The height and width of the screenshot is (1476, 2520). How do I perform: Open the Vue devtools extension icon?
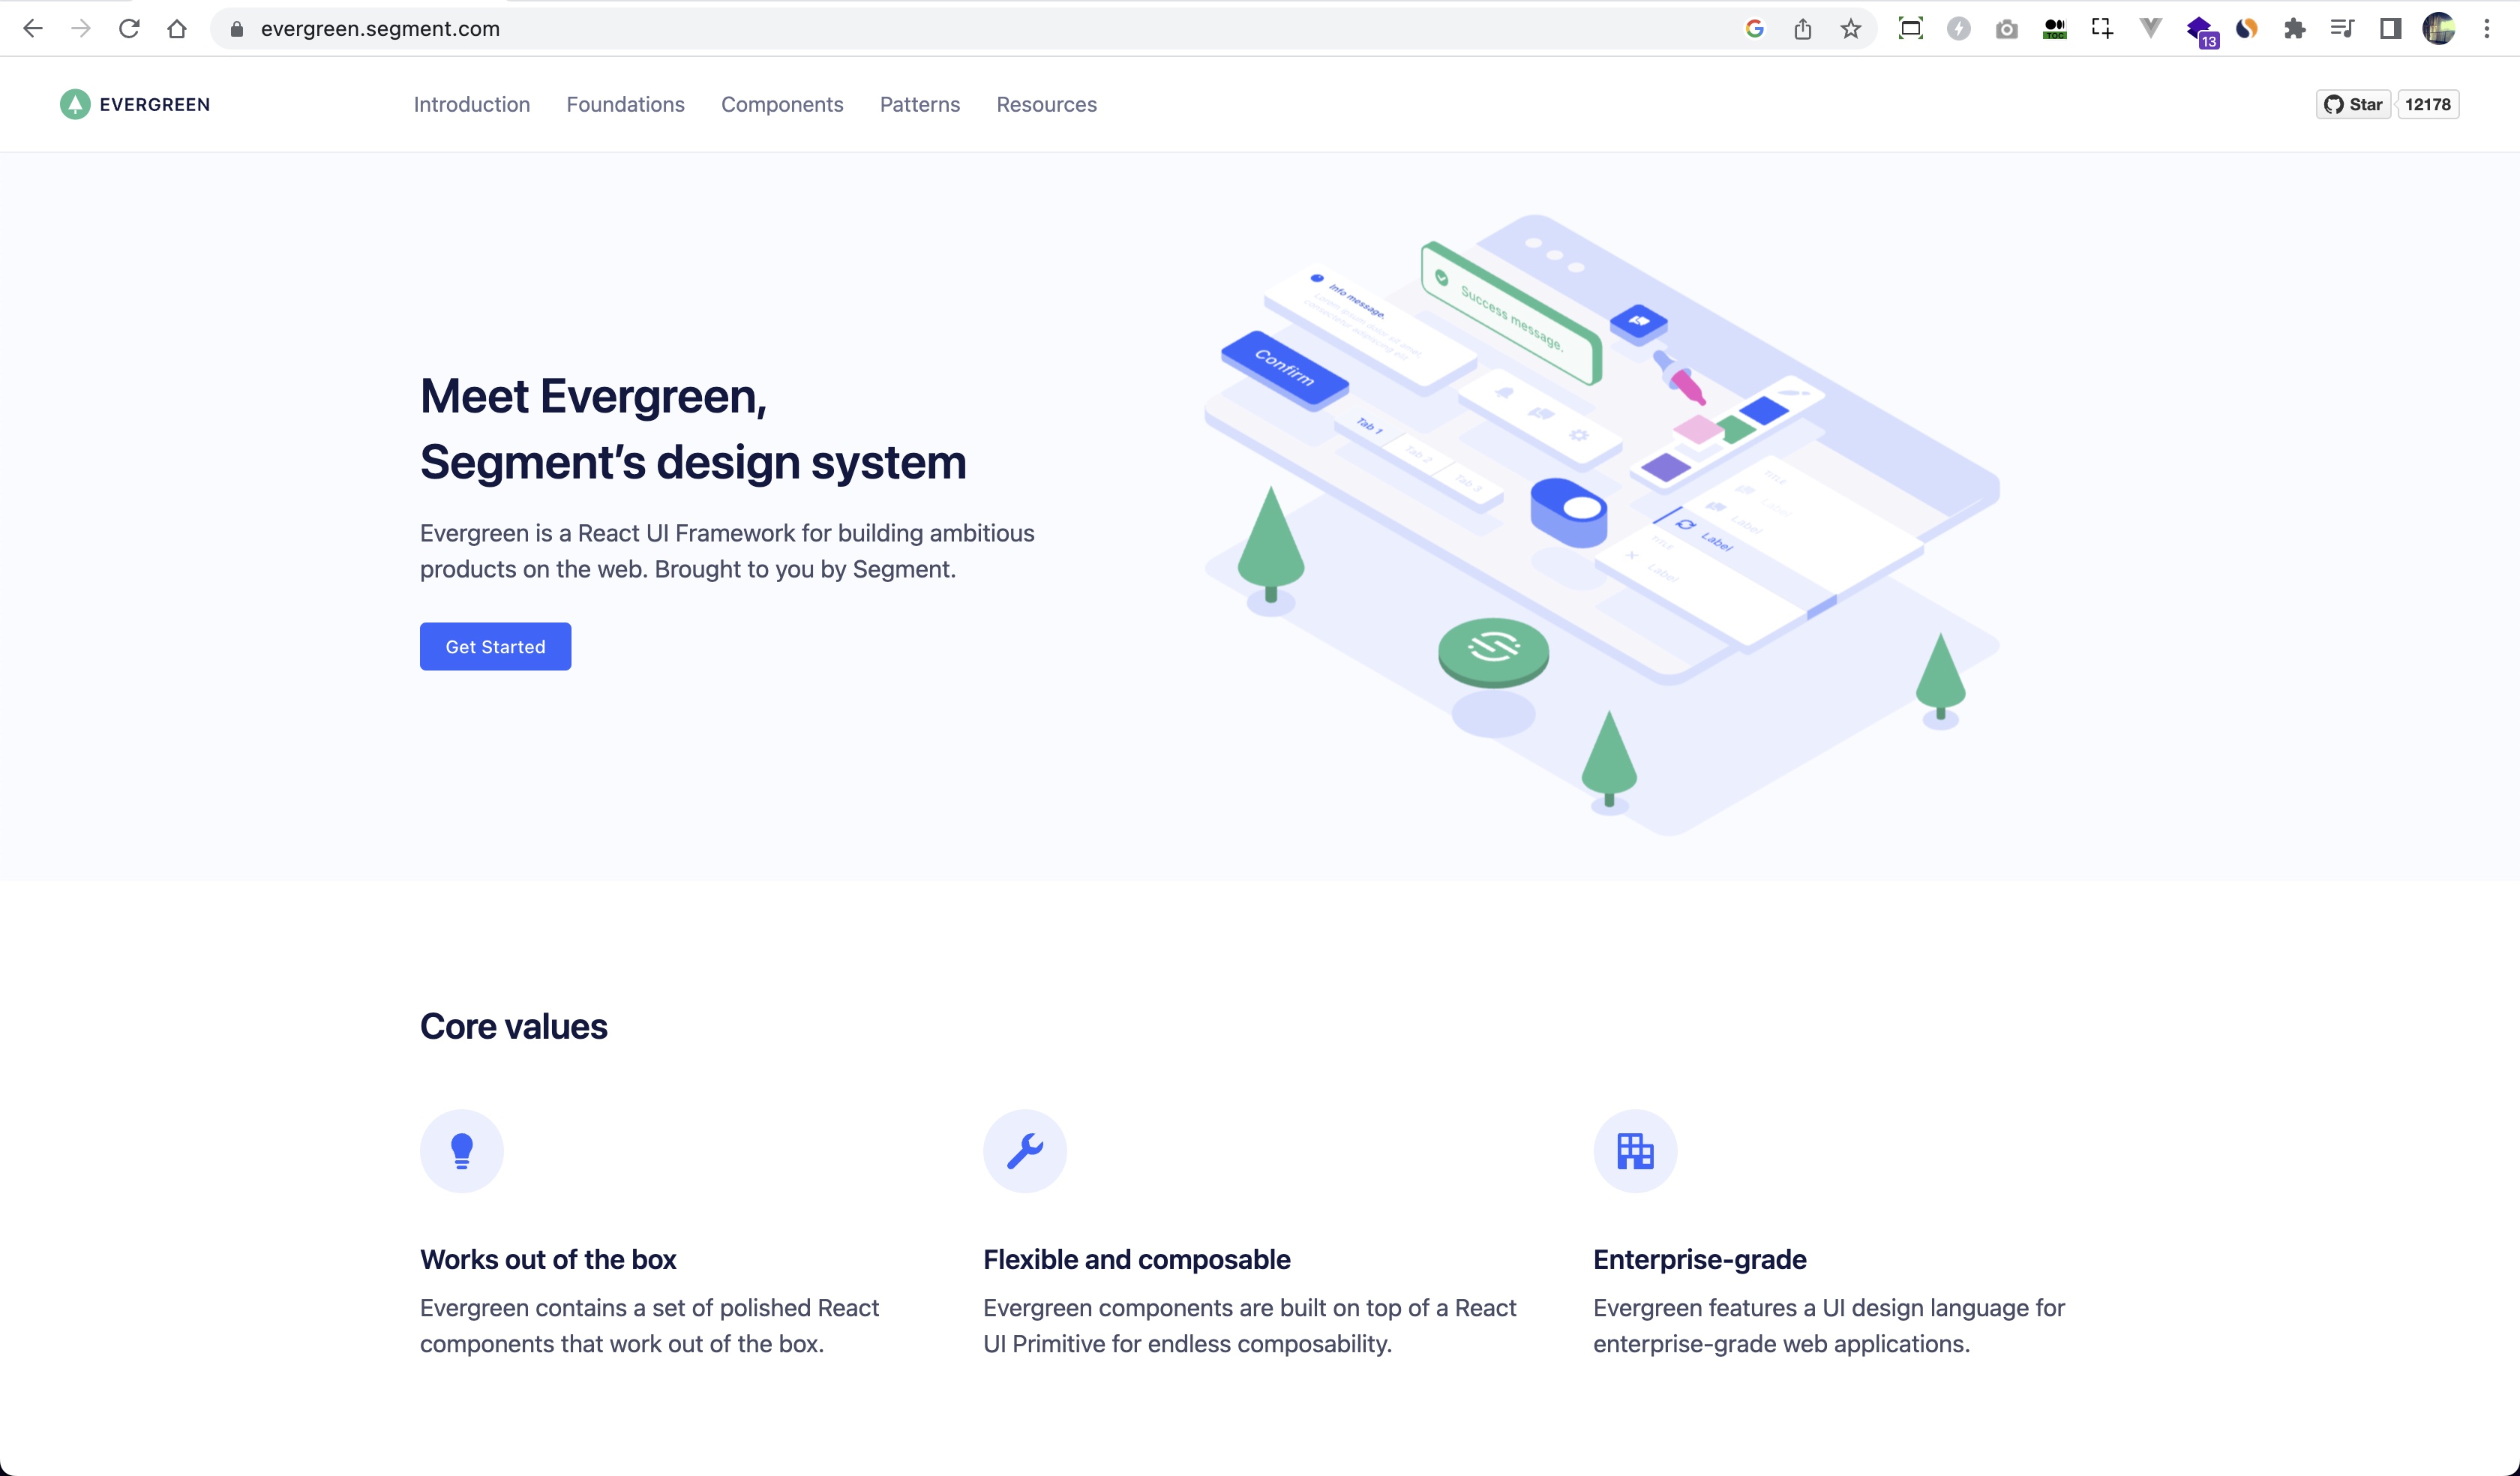[x=2151, y=29]
